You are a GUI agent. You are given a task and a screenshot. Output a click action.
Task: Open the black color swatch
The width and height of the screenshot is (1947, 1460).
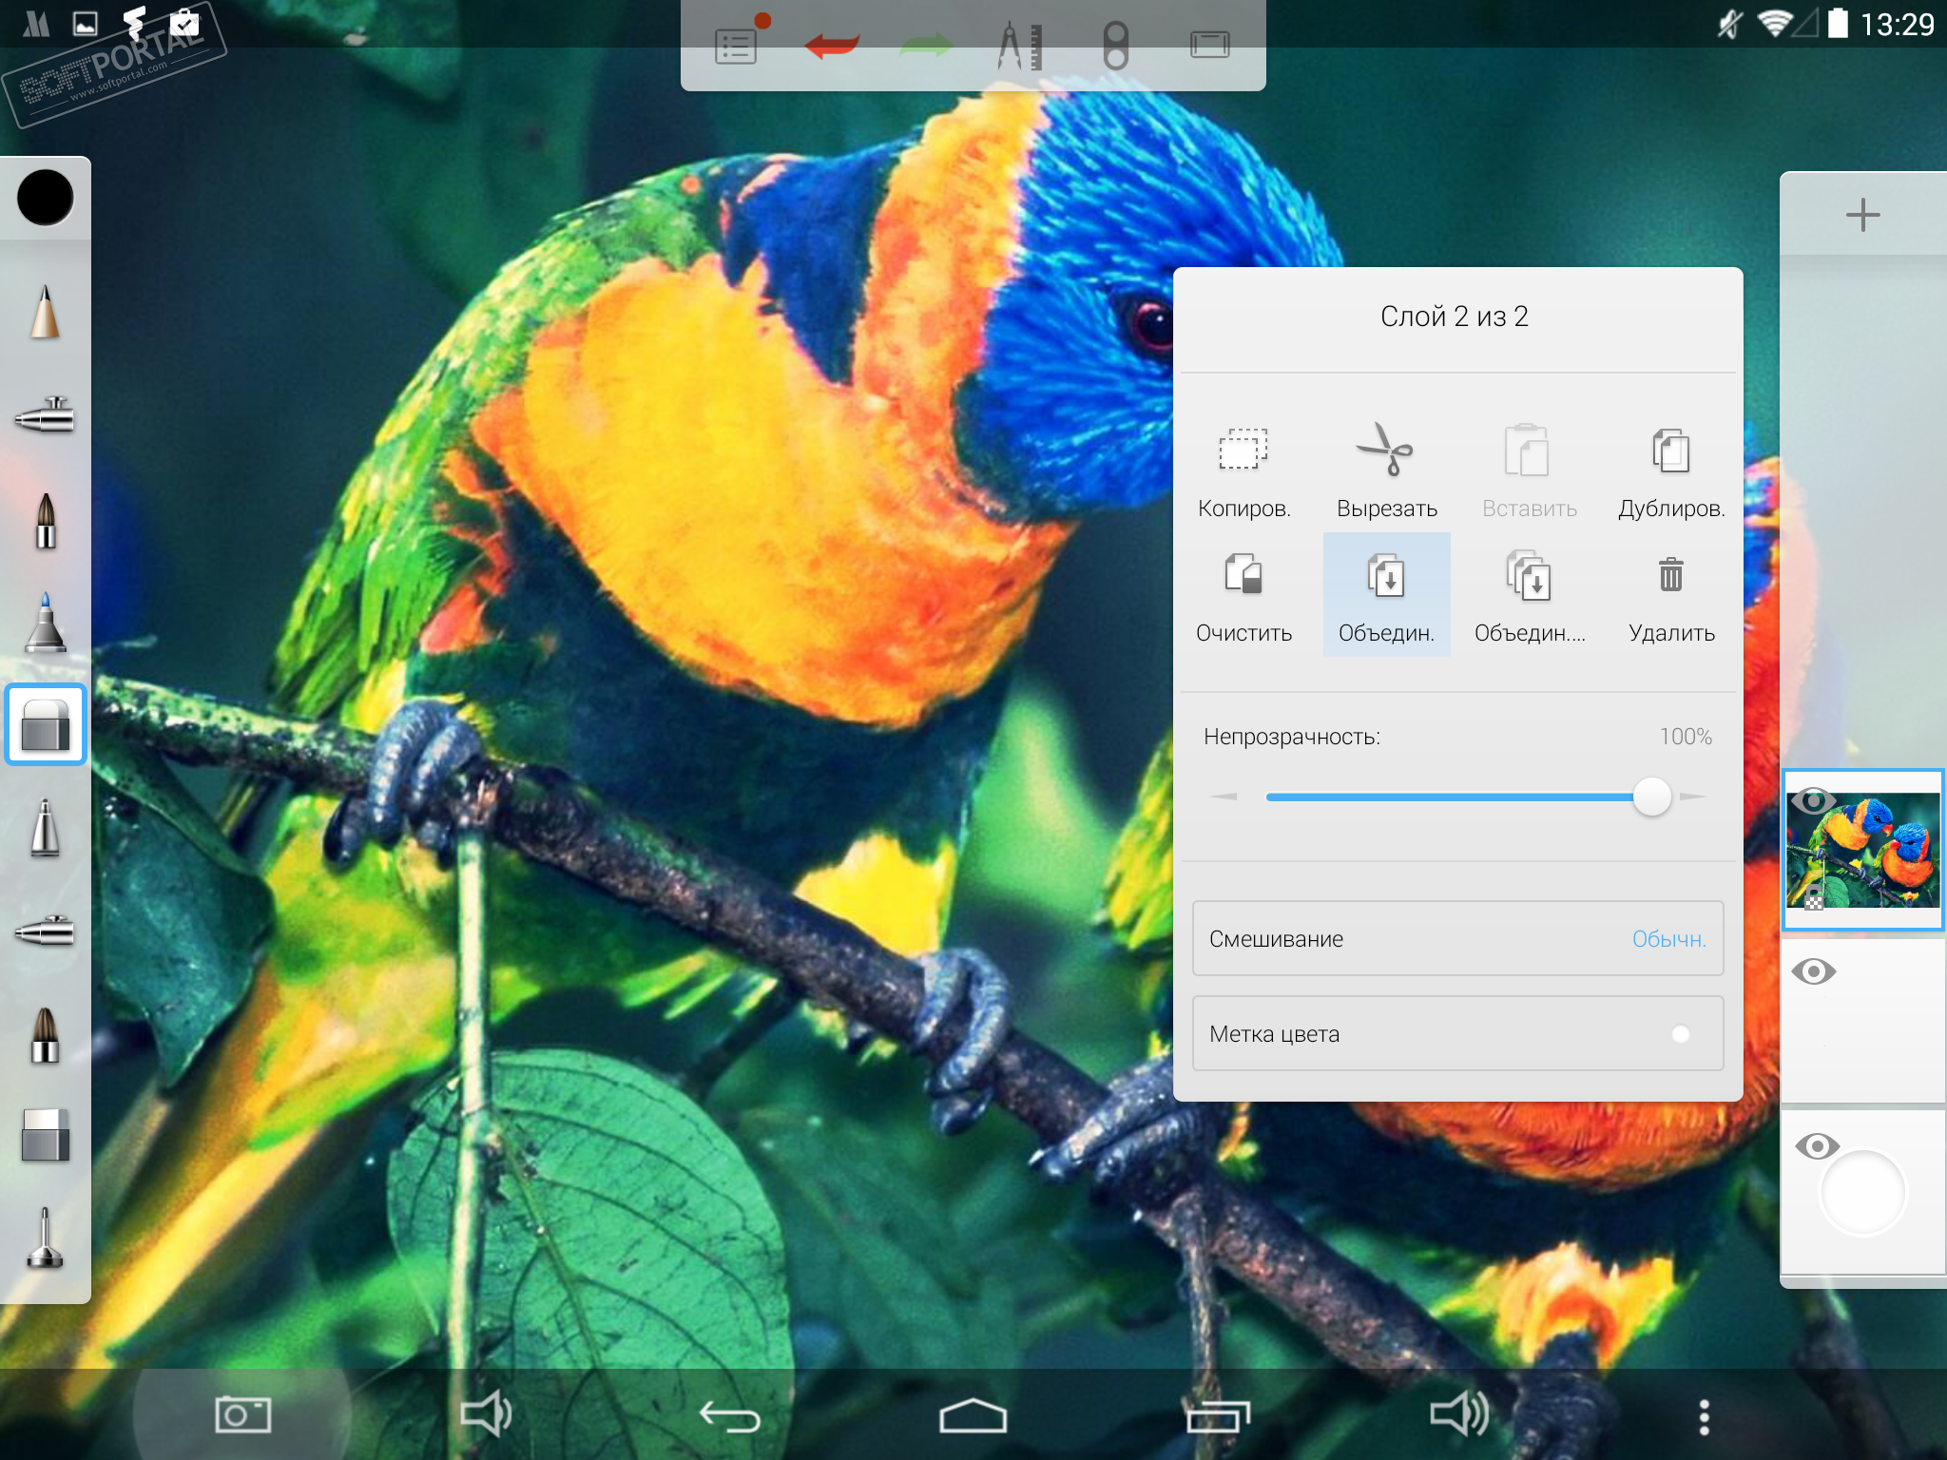tap(45, 198)
